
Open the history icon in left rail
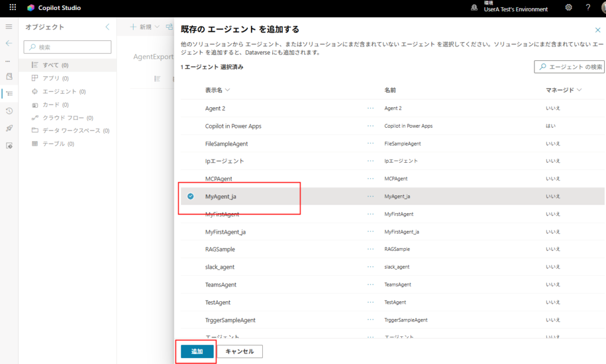9,111
